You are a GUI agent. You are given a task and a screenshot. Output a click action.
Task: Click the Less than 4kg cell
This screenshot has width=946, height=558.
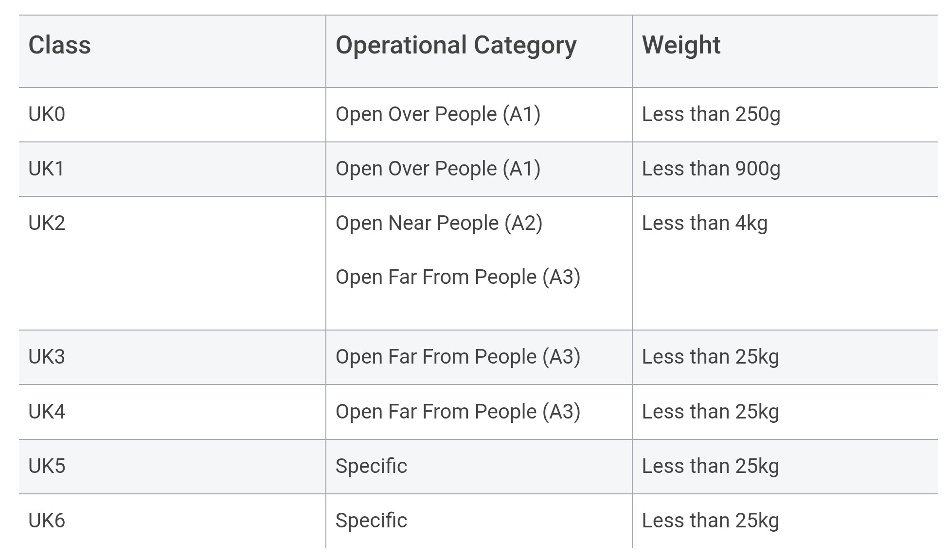704,224
